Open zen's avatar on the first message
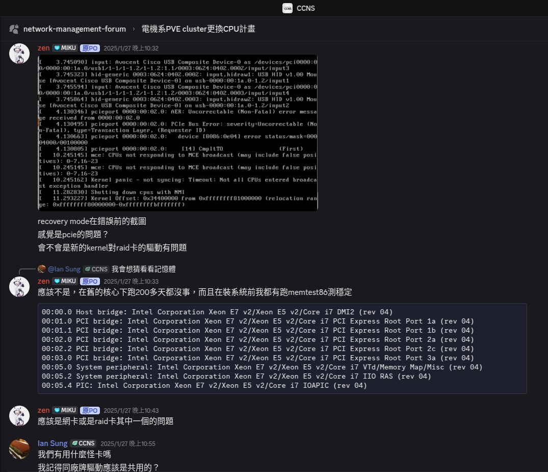This screenshot has height=472, width=548. point(19,54)
